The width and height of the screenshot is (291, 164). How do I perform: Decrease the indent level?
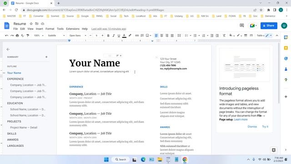pyautogui.click(x=212, y=36)
